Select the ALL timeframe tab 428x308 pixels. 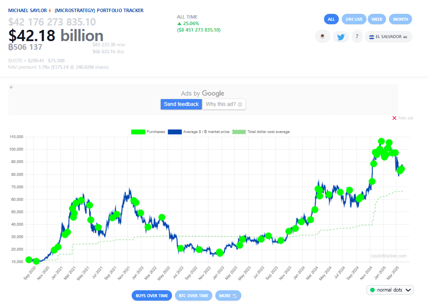(331, 19)
